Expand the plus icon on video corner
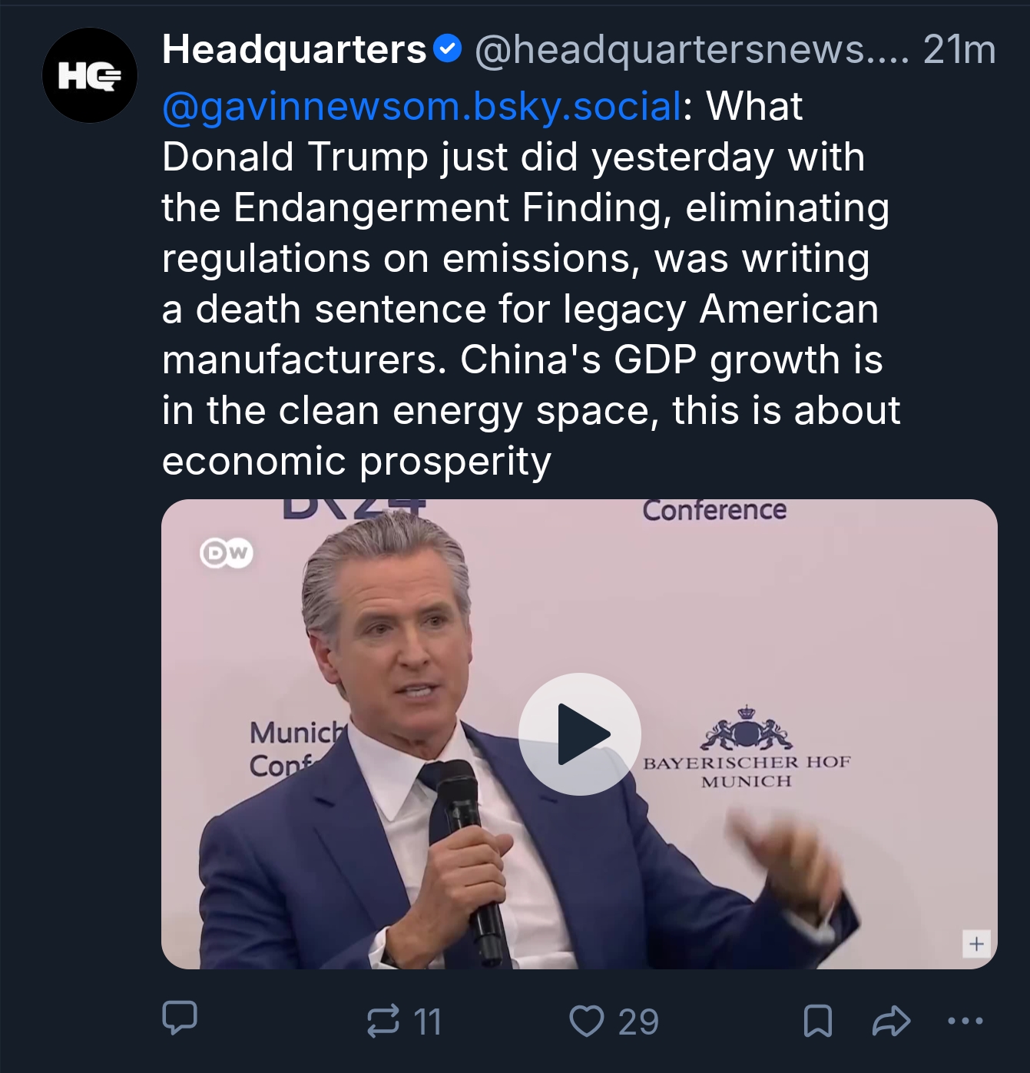Screen dimensions: 1030x1073 click(976, 943)
